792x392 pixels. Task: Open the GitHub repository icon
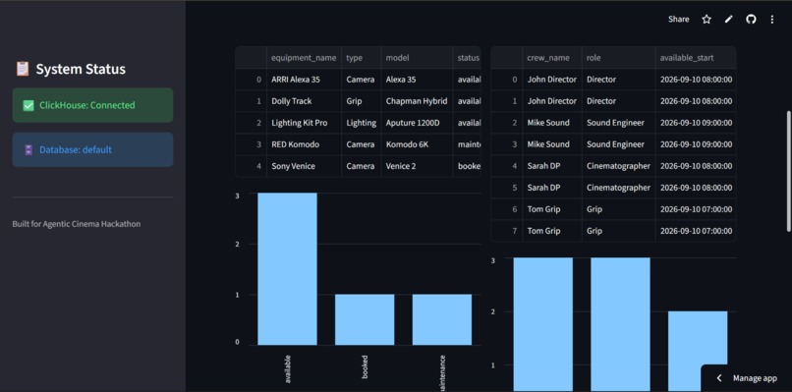click(x=751, y=20)
